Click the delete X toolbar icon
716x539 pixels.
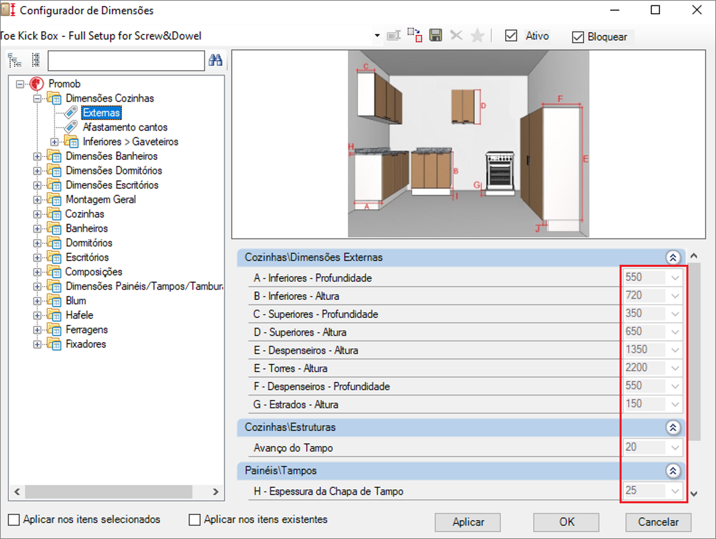coord(456,36)
